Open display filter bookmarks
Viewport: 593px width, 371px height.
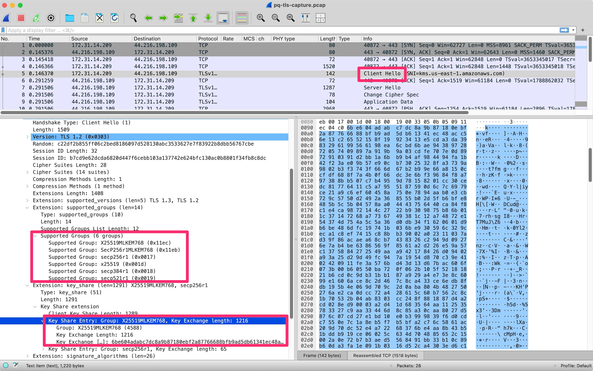3,30
